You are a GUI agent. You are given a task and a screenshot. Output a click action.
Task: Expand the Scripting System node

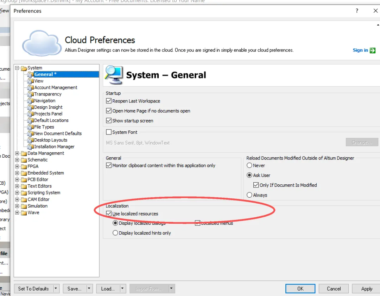pos(17,193)
